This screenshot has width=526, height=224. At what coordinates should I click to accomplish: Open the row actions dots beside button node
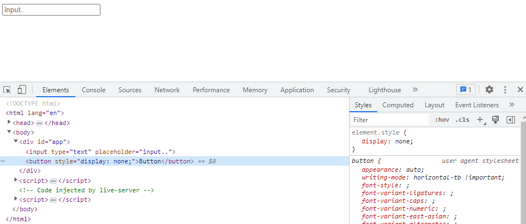tap(3, 161)
